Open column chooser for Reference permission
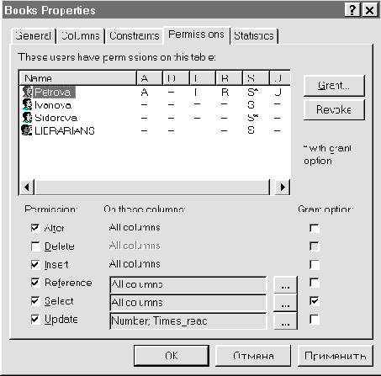This screenshot has width=381, height=376. (x=285, y=285)
